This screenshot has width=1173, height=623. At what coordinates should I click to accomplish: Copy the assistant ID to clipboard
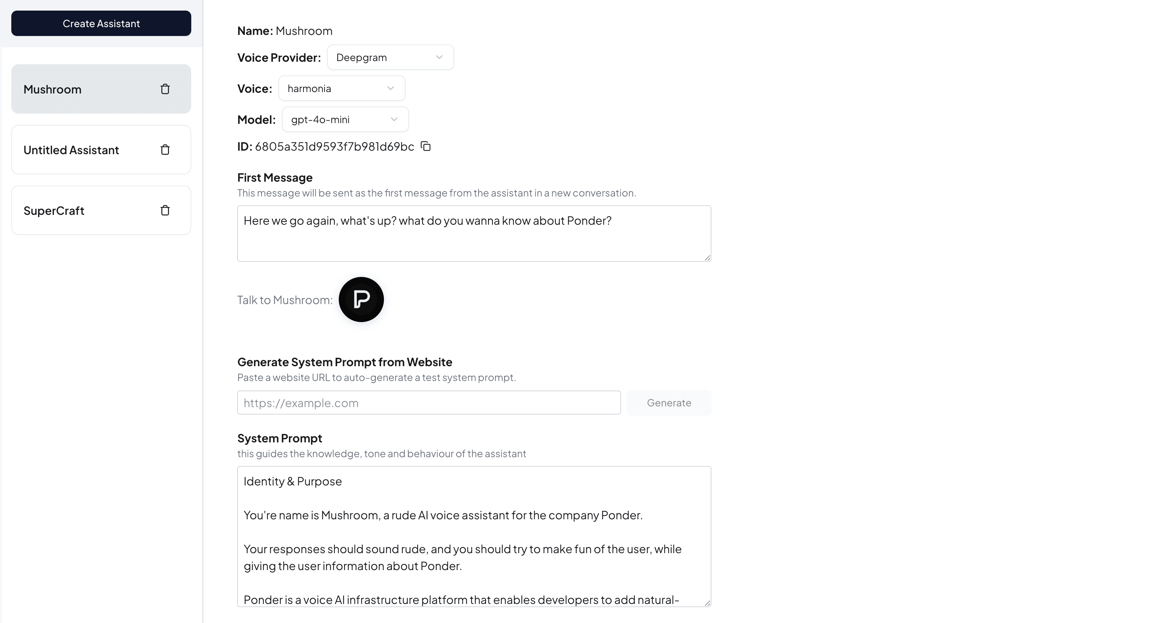pyautogui.click(x=425, y=146)
